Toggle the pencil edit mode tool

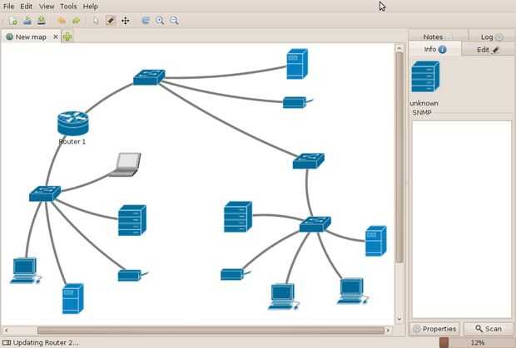(111, 21)
